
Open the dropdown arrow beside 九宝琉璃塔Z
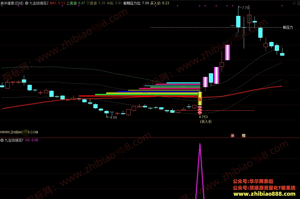(x=27, y=3)
